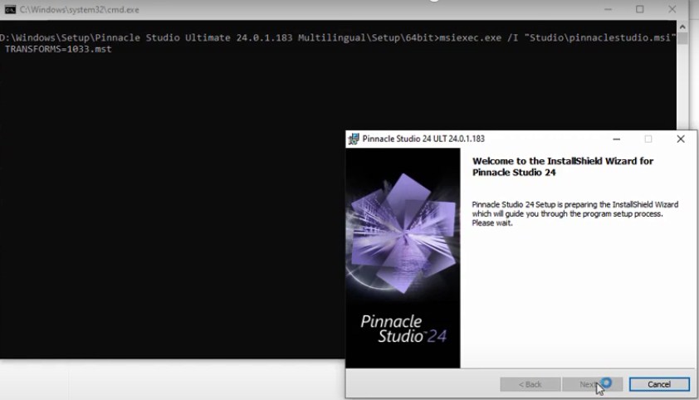This screenshot has height=400, width=699.
Task: Minimize the cmd.exe window
Action: [x=608, y=9]
